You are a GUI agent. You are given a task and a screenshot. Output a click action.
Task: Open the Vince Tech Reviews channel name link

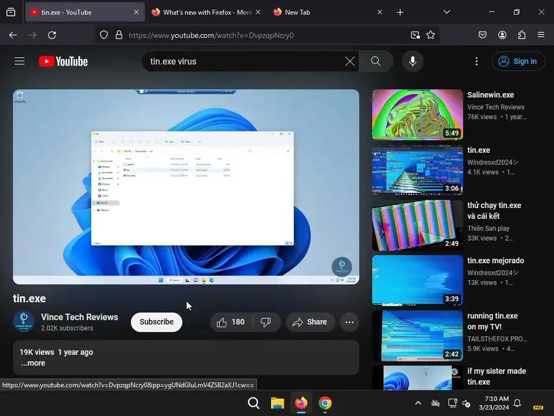click(80, 317)
